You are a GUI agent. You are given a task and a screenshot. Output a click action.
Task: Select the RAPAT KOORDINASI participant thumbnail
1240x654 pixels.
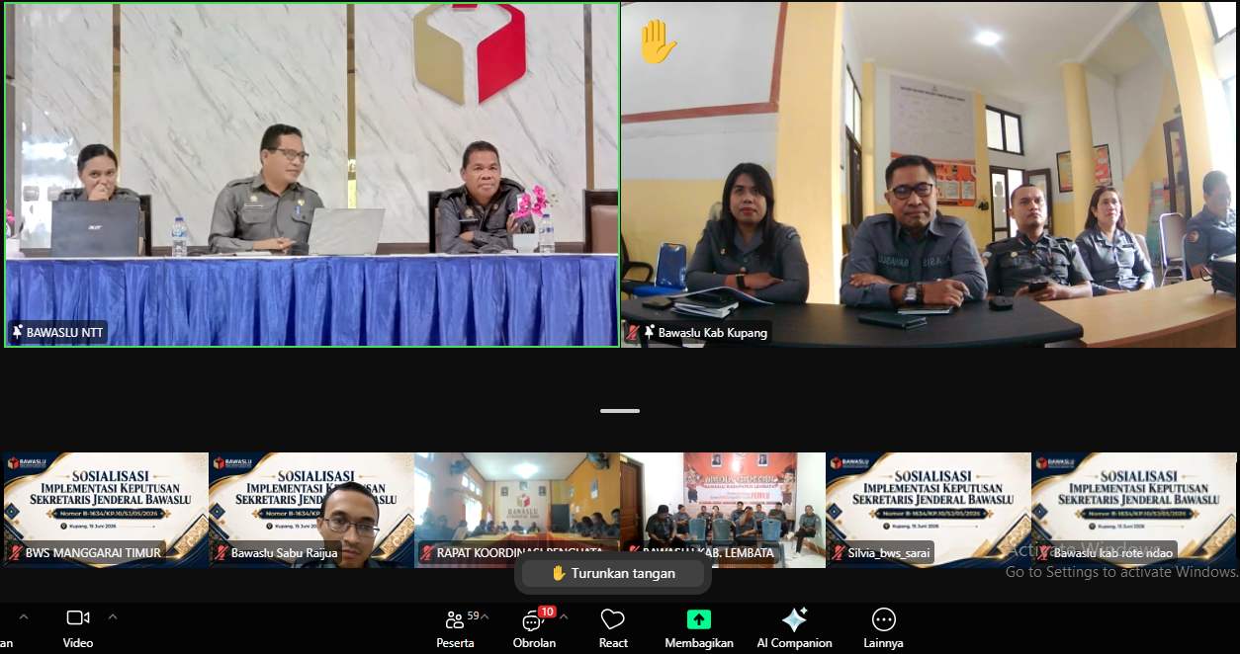pos(517,510)
